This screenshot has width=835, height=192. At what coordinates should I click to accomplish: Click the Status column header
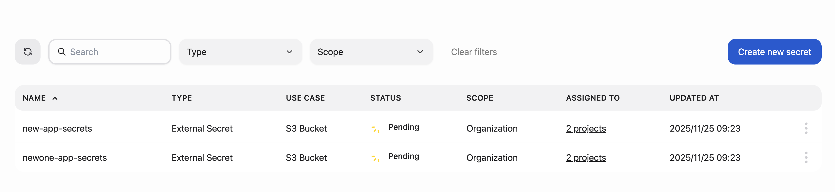click(385, 98)
